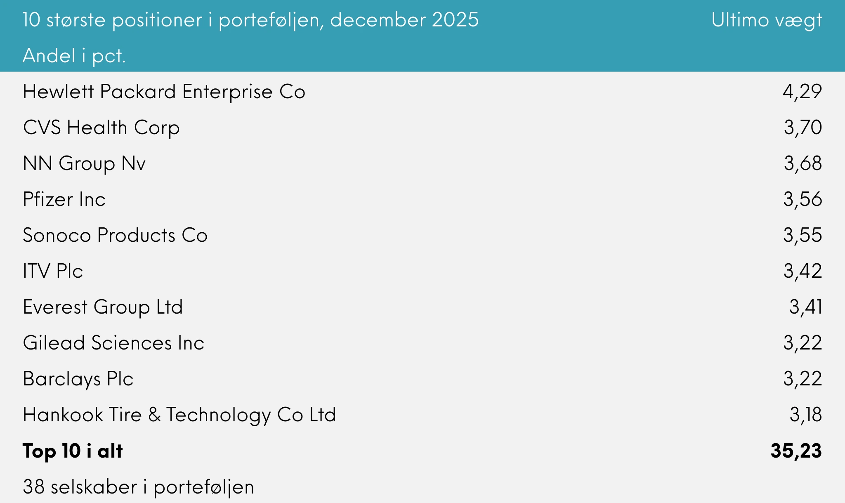The height and width of the screenshot is (503, 845).
Task: Click the bold Top 10 i alt label
Action: [x=73, y=451]
